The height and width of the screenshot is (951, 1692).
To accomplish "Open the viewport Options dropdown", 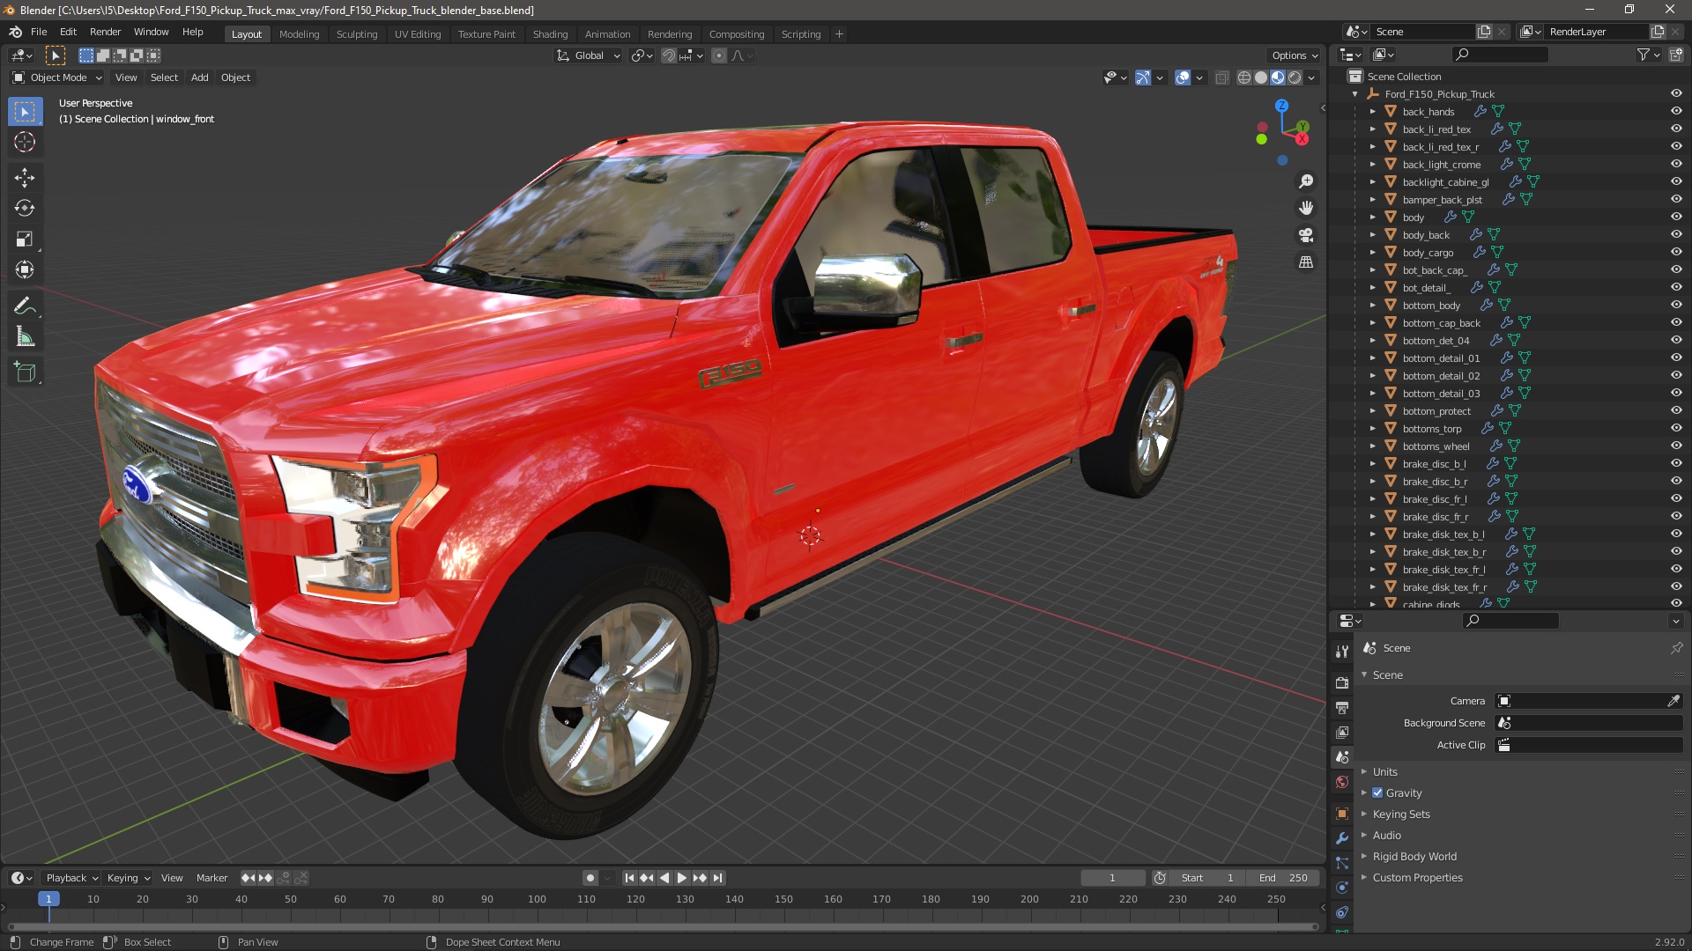I will click(1295, 55).
